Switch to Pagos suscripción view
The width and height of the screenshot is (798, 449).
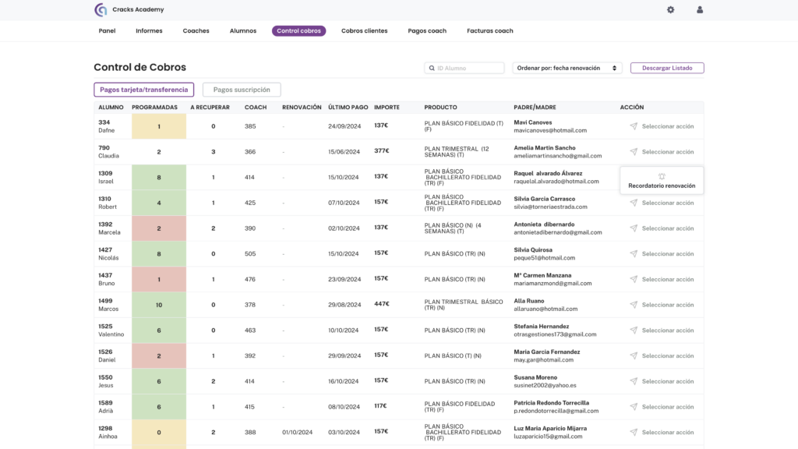pos(242,90)
